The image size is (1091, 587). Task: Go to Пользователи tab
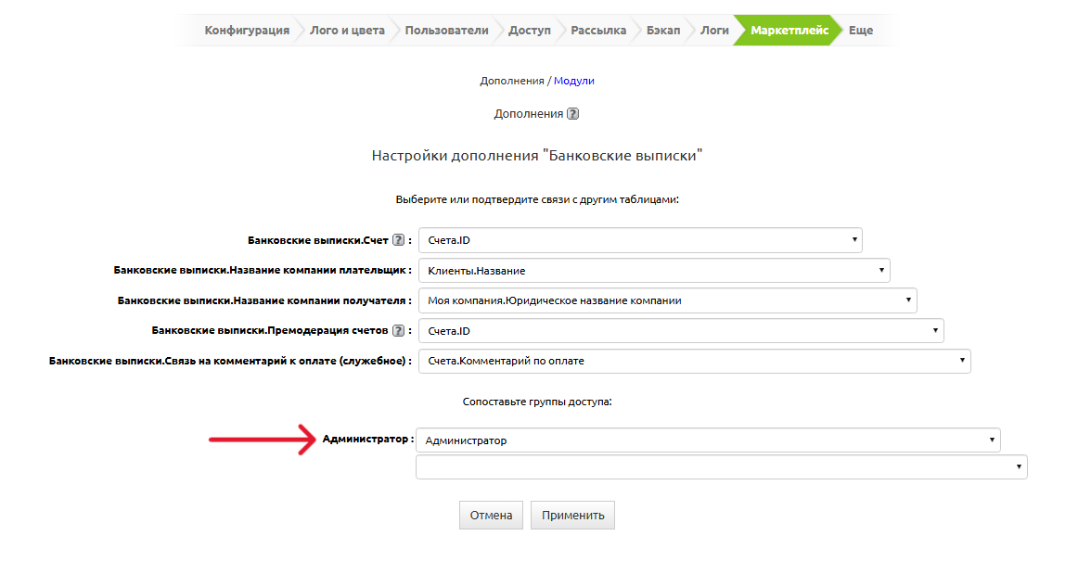pyautogui.click(x=447, y=30)
